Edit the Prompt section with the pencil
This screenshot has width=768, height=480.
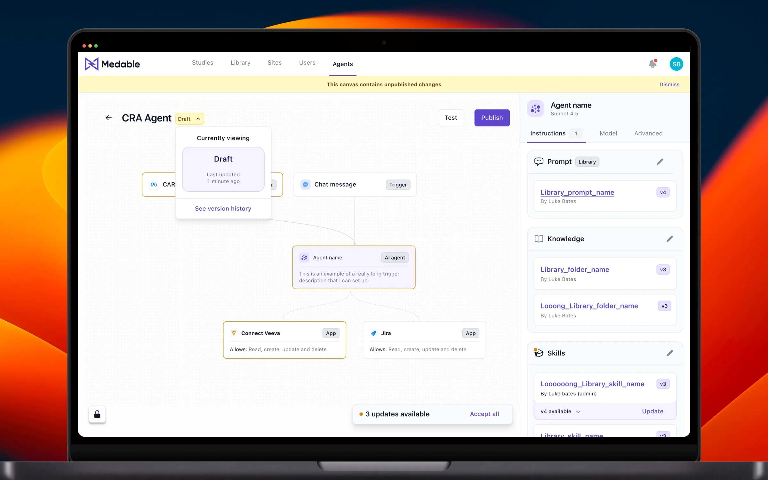660,162
